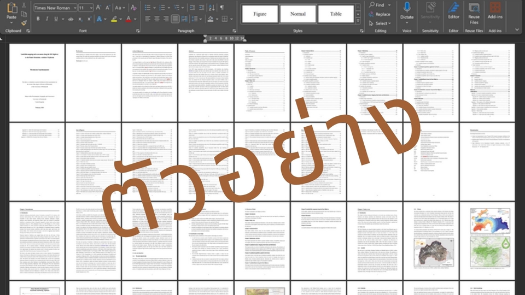Click Replace in the Editing group
The width and height of the screenshot is (525, 295).
pos(380,14)
